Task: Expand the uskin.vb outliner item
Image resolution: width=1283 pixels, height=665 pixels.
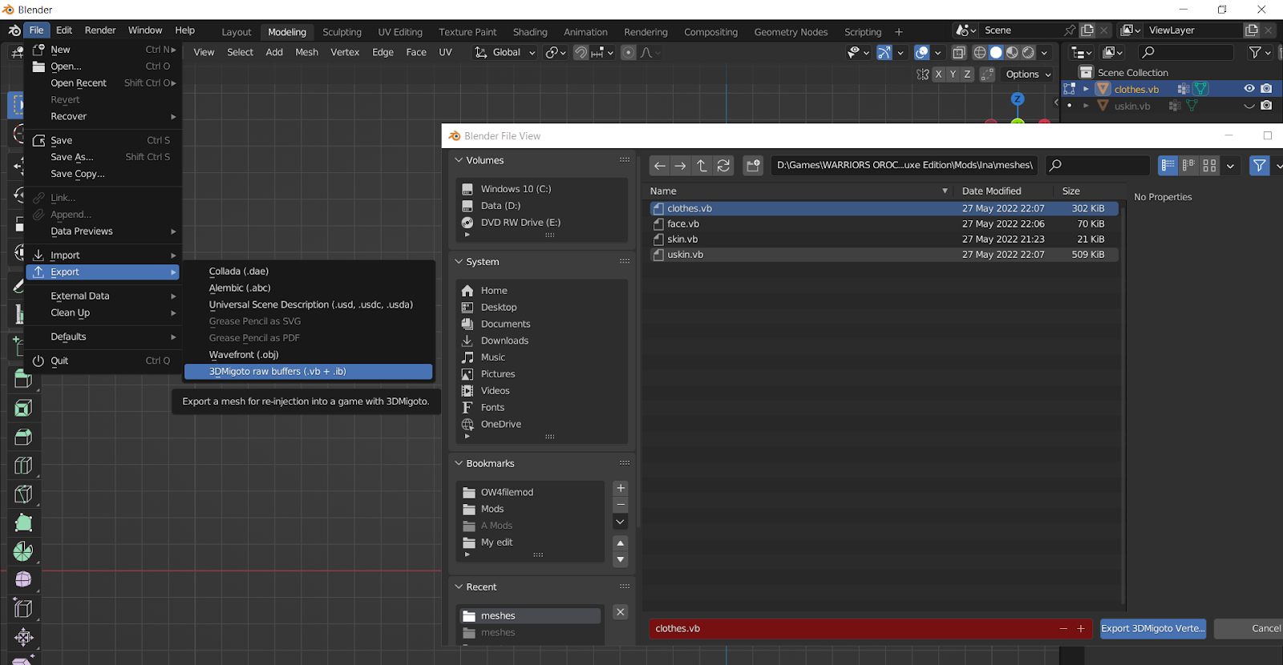Action: pyautogui.click(x=1086, y=106)
